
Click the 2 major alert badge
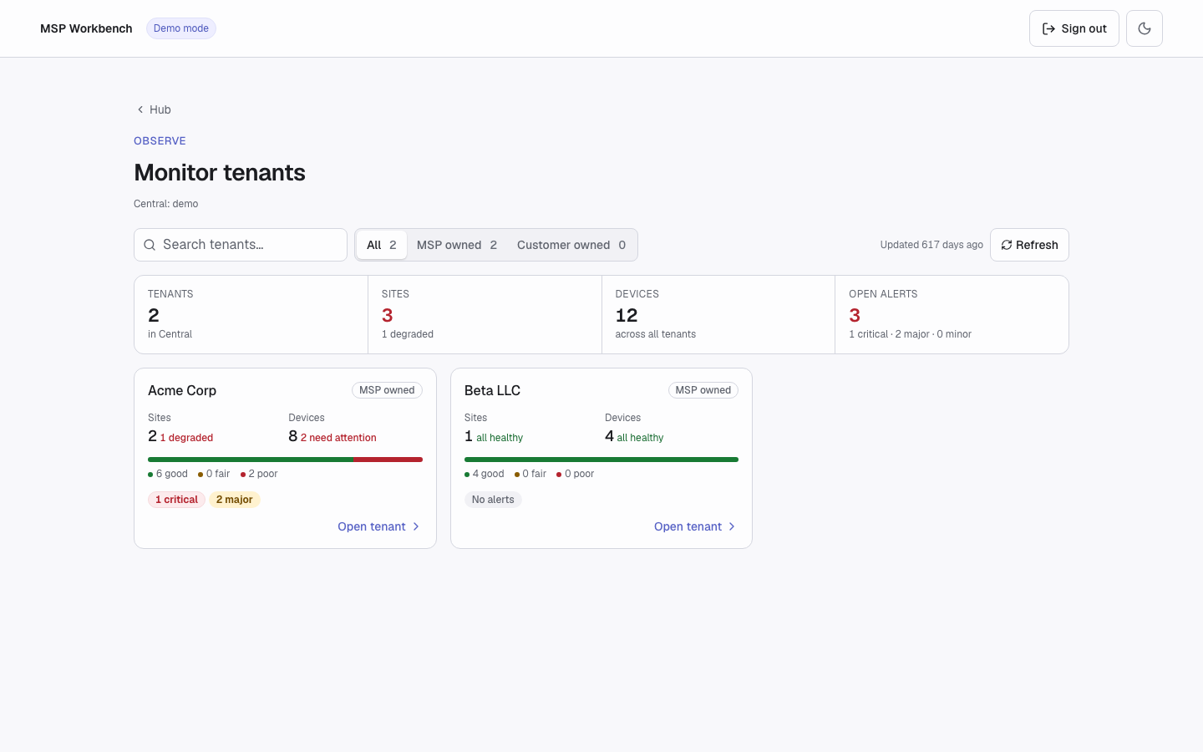point(235,500)
